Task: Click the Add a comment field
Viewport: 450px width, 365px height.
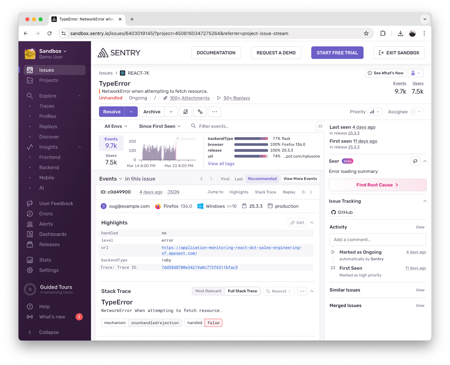Action: click(378, 239)
